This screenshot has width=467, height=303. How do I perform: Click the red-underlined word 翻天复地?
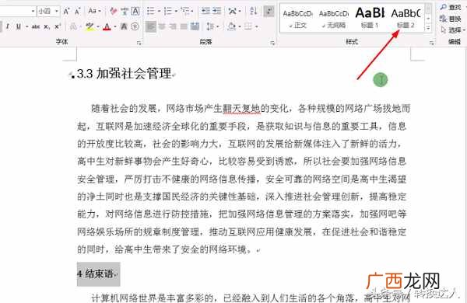pyautogui.click(x=242, y=109)
